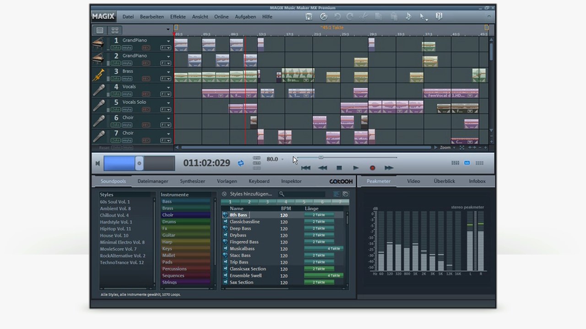Click the microphone icon on track 6 Choir
Image resolution: width=586 pixels, height=329 pixels.
pos(98,121)
